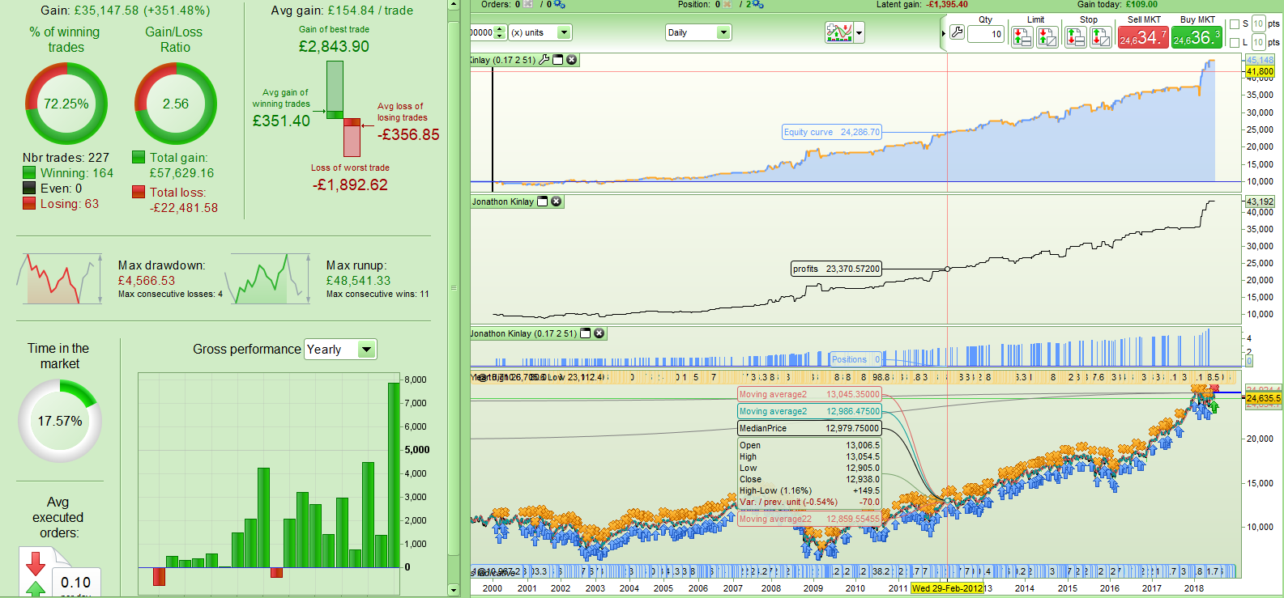Click Loss of worst trade -£1,892.62
This screenshot has width=1284, height=598.
(350, 184)
